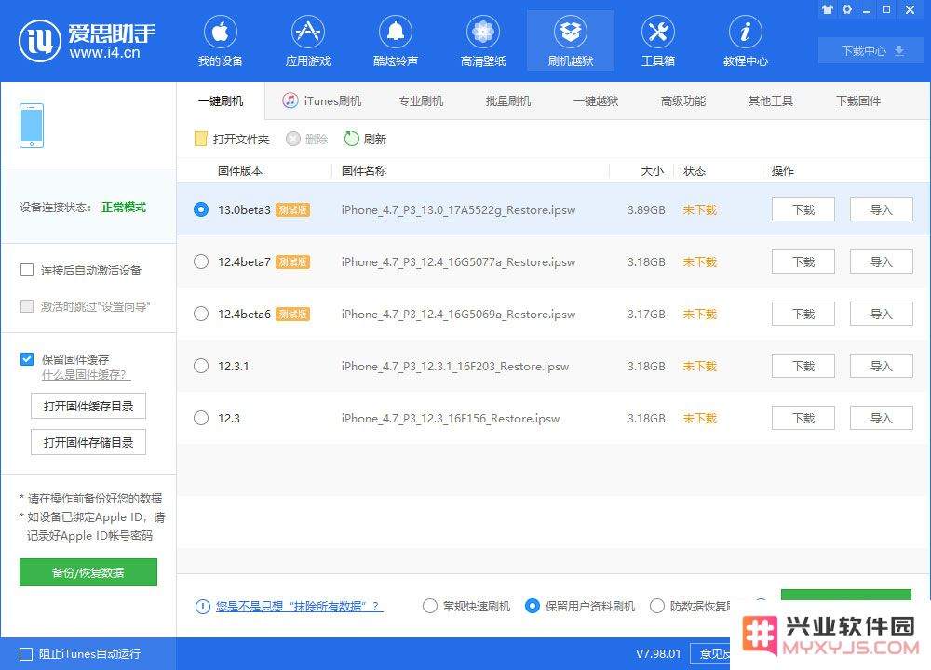
Task: Click the iTunes music icon in tab bar
Action: point(290,100)
